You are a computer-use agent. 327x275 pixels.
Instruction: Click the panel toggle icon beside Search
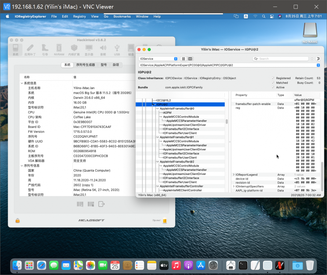click(x=318, y=59)
